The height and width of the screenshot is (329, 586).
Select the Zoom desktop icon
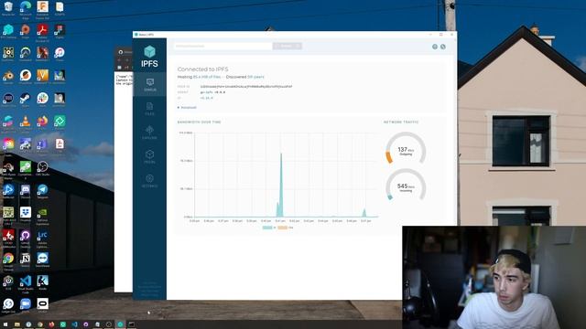[x=25, y=305]
